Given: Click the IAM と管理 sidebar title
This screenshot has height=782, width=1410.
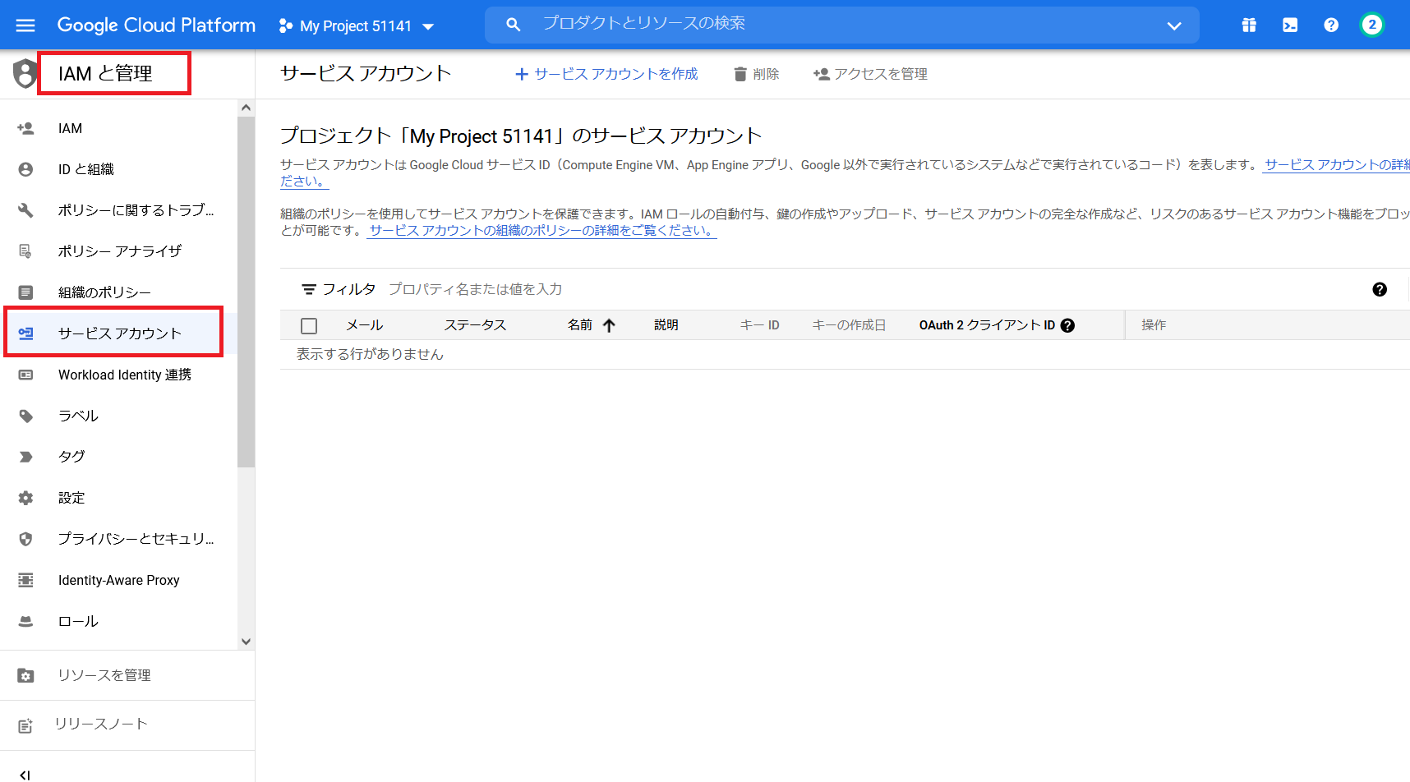Looking at the screenshot, I should pos(105,74).
